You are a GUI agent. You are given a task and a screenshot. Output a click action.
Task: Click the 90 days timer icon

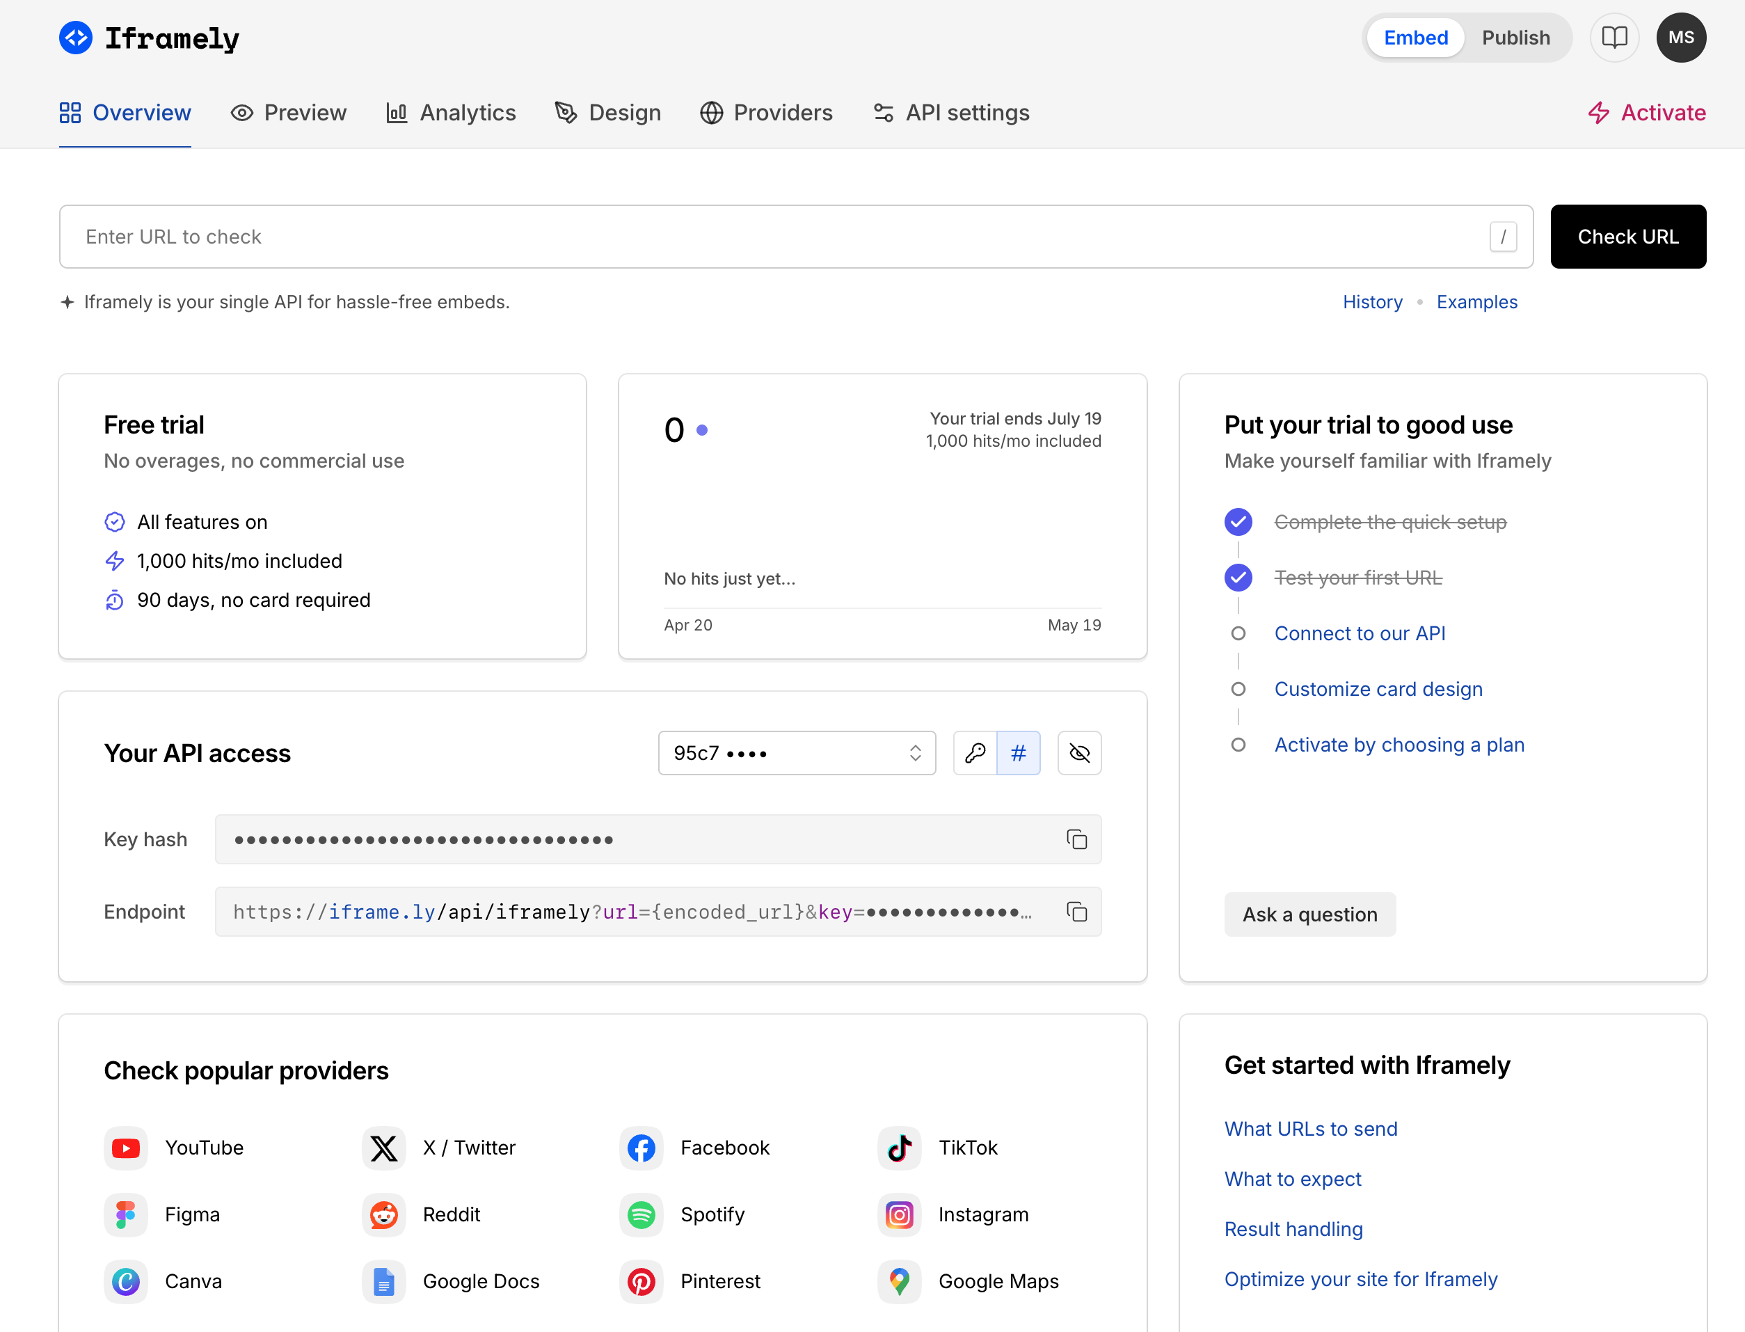click(115, 600)
